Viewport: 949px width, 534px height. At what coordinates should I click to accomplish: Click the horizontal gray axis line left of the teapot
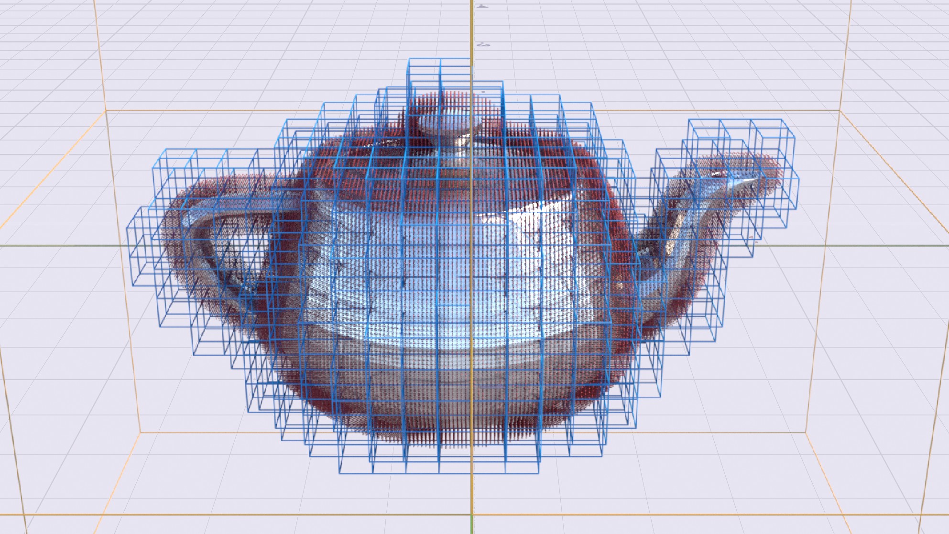coord(62,246)
